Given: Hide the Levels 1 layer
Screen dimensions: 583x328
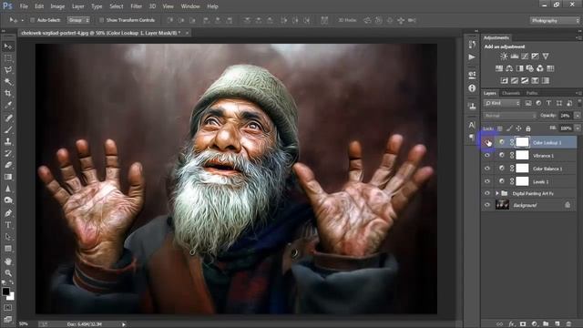Looking at the screenshot, I should [487, 181].
